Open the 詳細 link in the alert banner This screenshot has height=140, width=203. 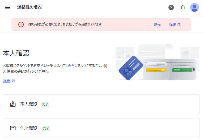point(172,25)
